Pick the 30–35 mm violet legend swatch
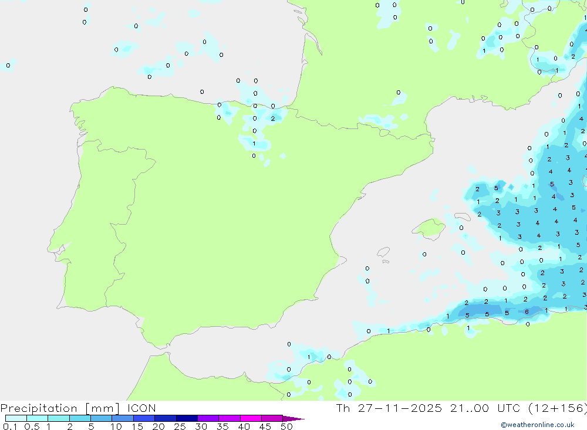 tap(208, 418)
